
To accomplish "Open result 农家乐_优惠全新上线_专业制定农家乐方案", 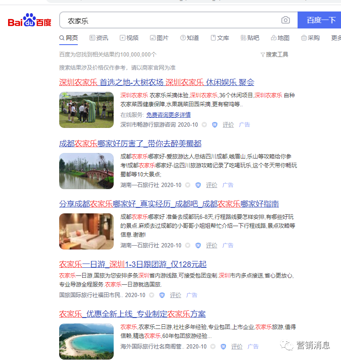I will 132,314.
